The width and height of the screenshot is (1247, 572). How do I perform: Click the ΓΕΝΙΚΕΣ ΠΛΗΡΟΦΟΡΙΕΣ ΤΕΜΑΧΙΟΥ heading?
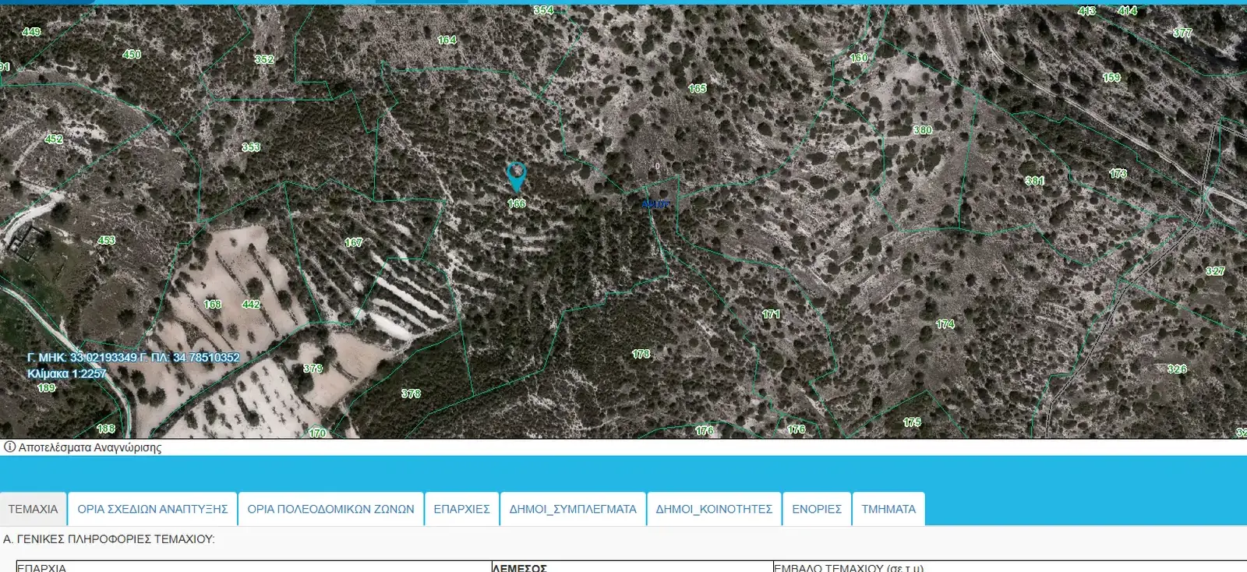point(108,539)
